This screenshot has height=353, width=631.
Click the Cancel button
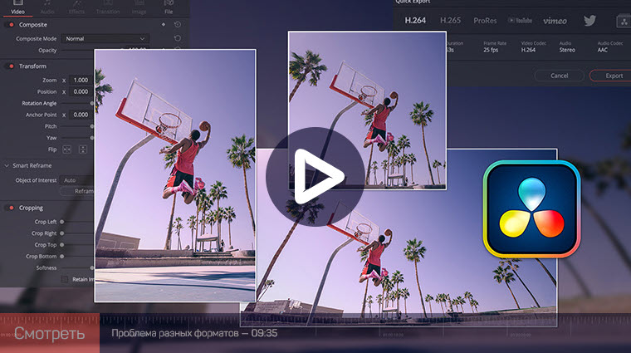(x=559, y=76)
